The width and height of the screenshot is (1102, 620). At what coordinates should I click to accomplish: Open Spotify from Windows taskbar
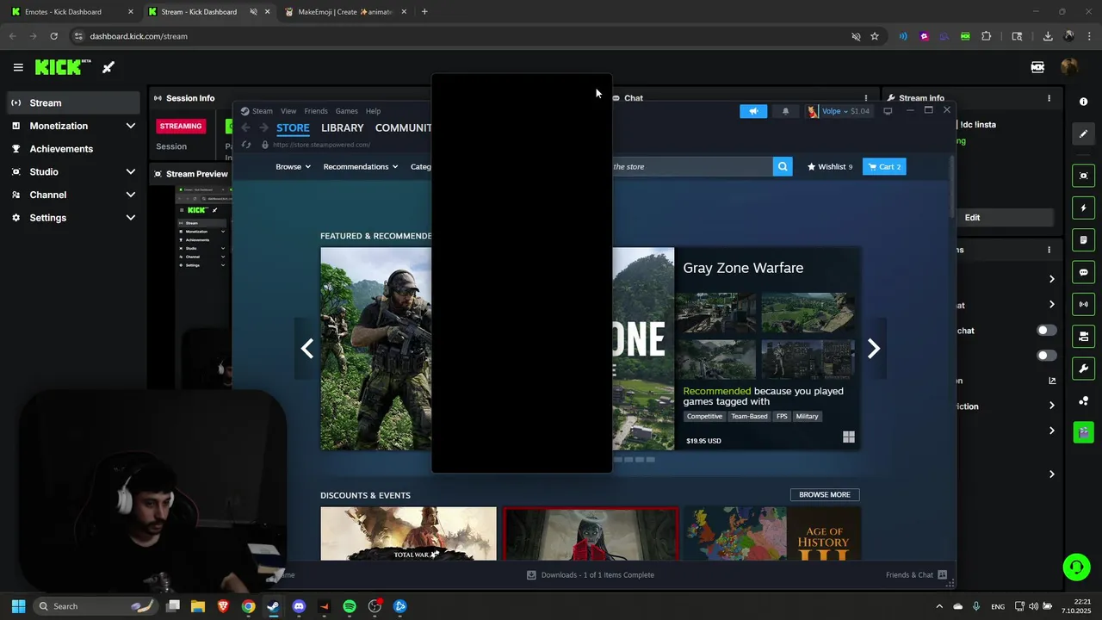[349, 606]
